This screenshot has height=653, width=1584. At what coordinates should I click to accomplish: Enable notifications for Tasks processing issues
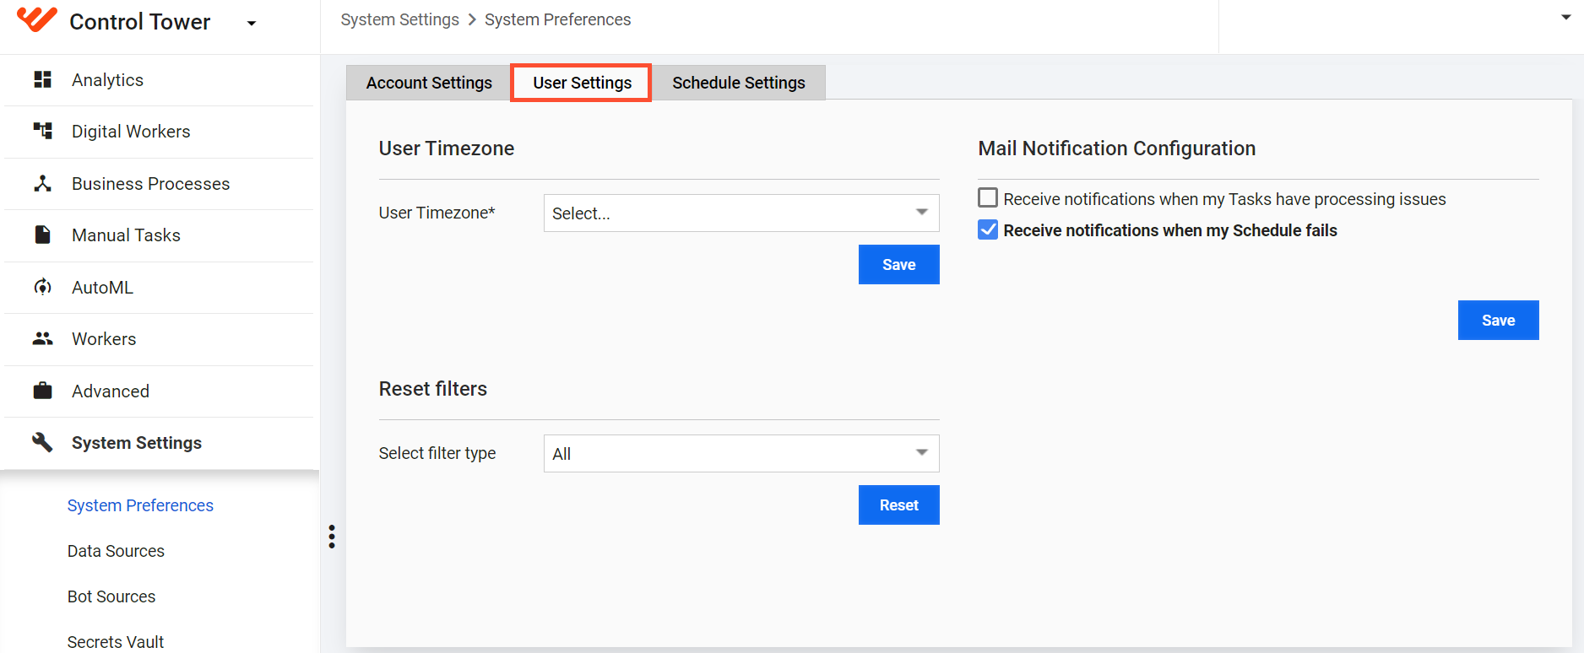coord(988,198)
